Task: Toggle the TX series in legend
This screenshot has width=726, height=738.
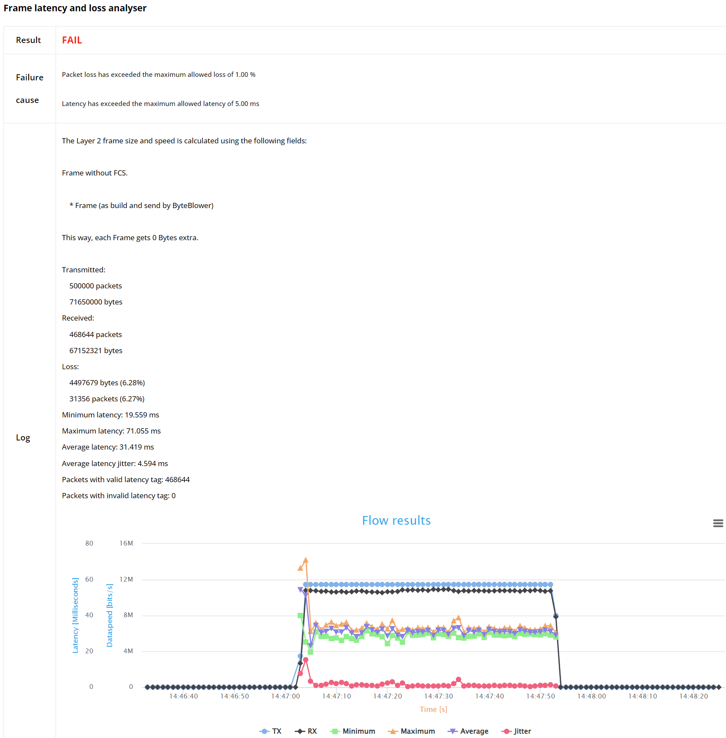Action: pos(270,731)
